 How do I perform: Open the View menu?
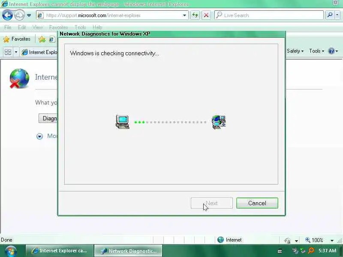[x=37, y=27]
